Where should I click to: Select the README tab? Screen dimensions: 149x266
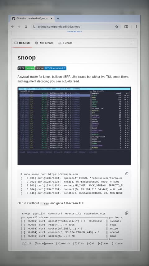pyautogui.click(x=22, y=43)
